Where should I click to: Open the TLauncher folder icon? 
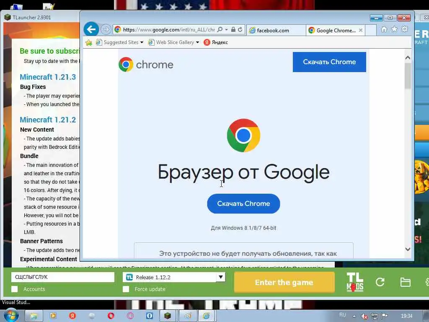(x=405, y=282)
